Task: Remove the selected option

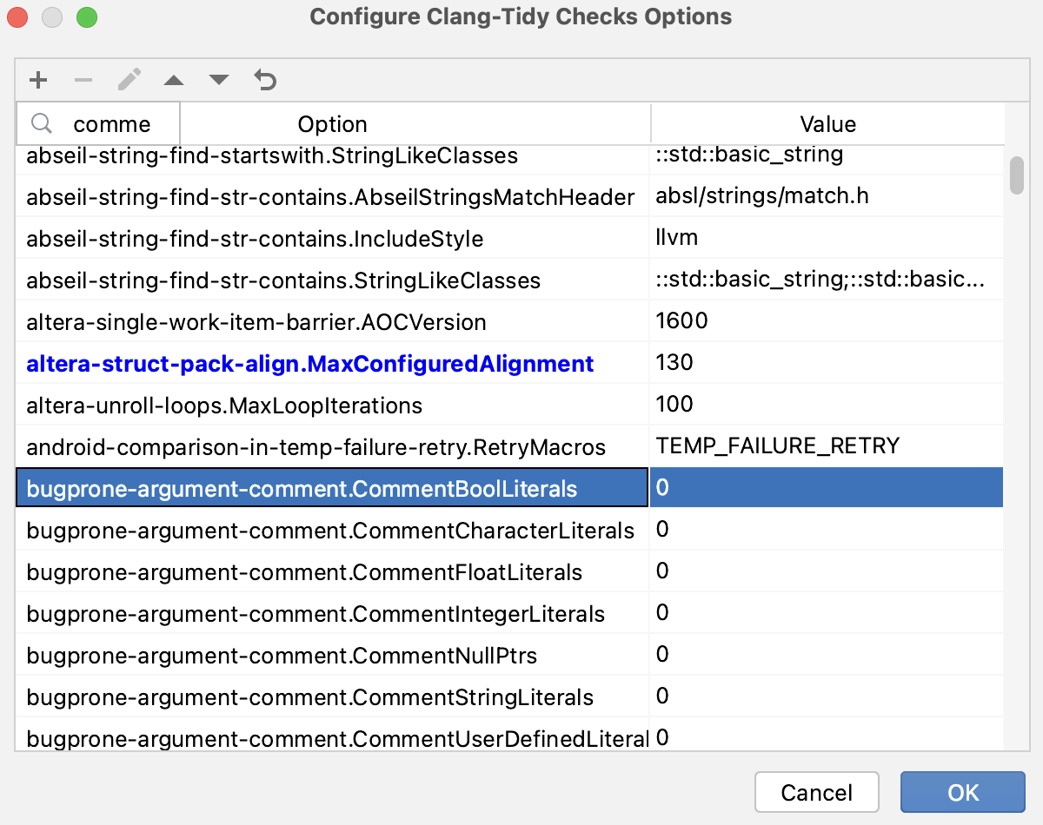Action: coord(83,80)
